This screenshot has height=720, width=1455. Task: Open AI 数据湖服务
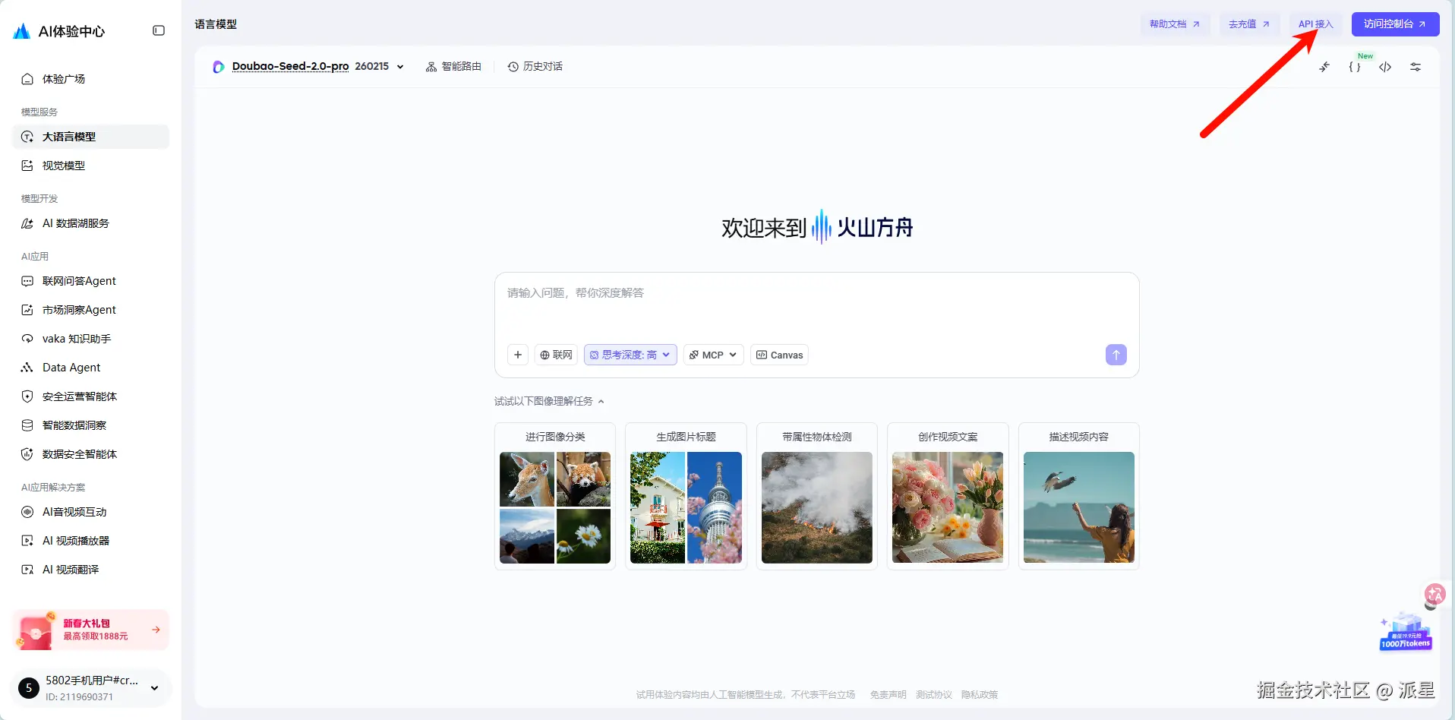90,223
